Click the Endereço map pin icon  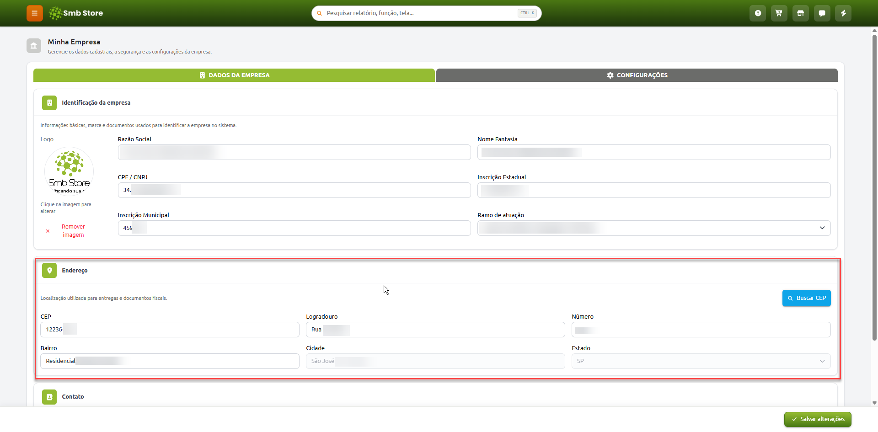coord(49,271)
